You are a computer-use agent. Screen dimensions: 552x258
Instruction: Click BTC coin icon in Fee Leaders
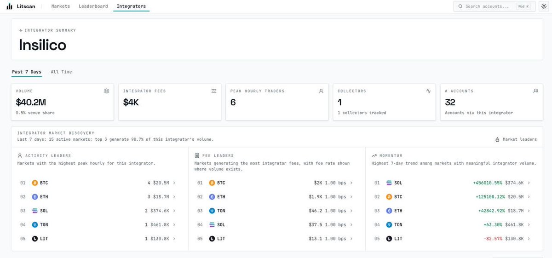point(212,183)
